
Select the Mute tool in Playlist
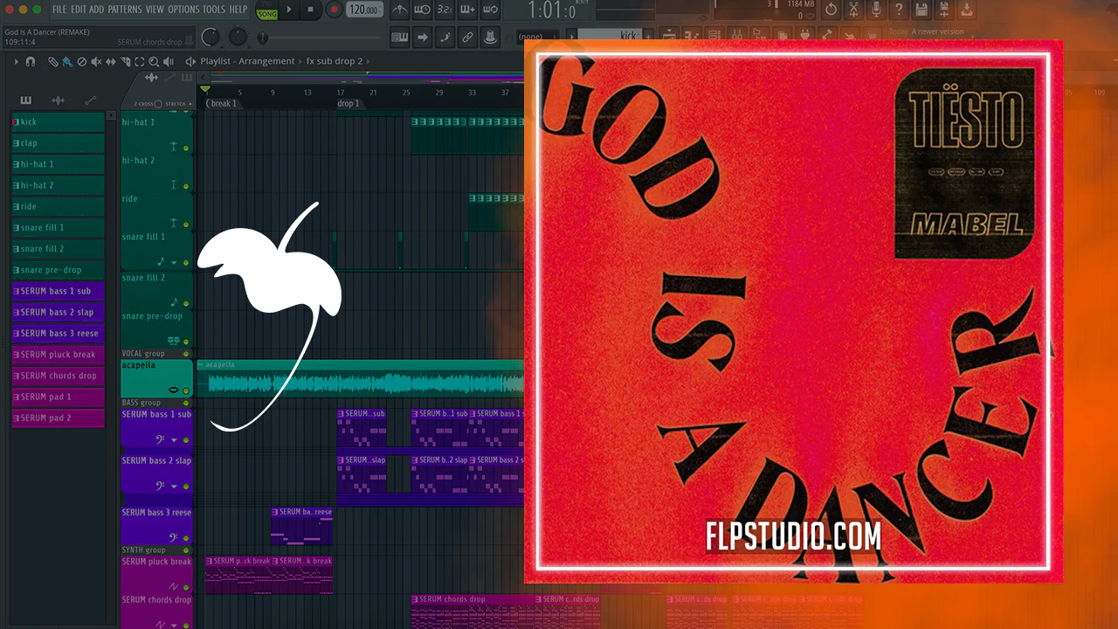pos(96,62)
